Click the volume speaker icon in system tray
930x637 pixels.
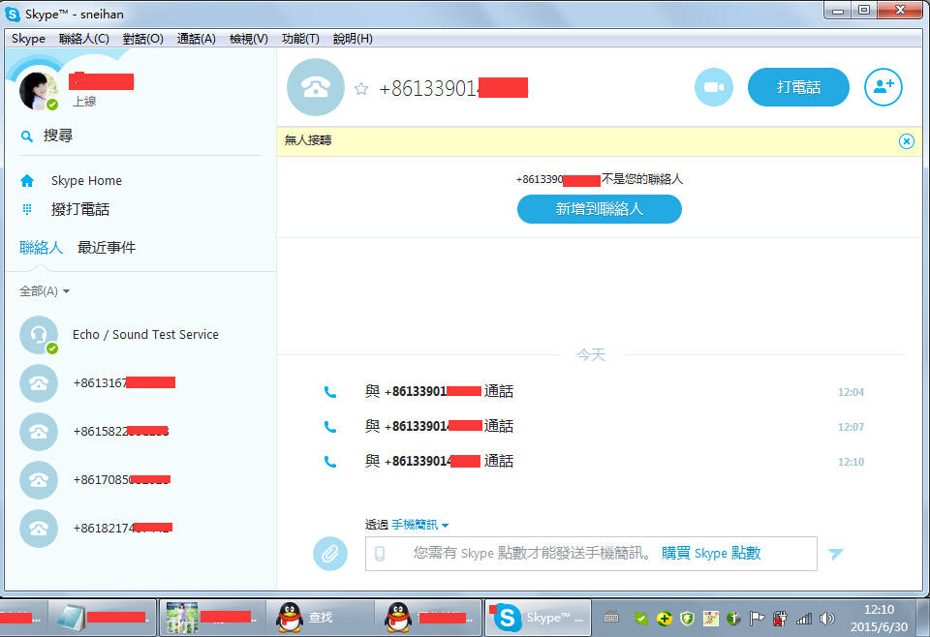(826, 620)
